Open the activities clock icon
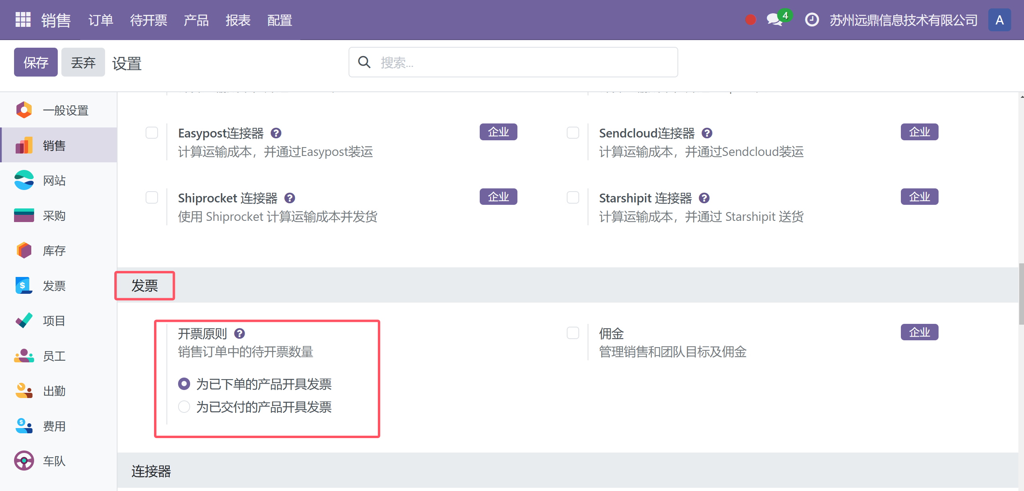1024x491 pixels. pos(811,20)
